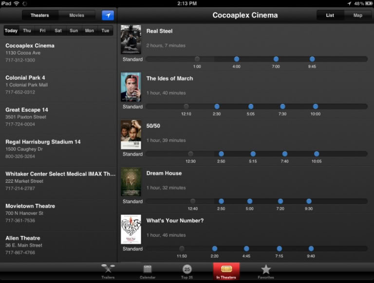
Task: Open the Calendar tab icon
Action: point(148,269)
